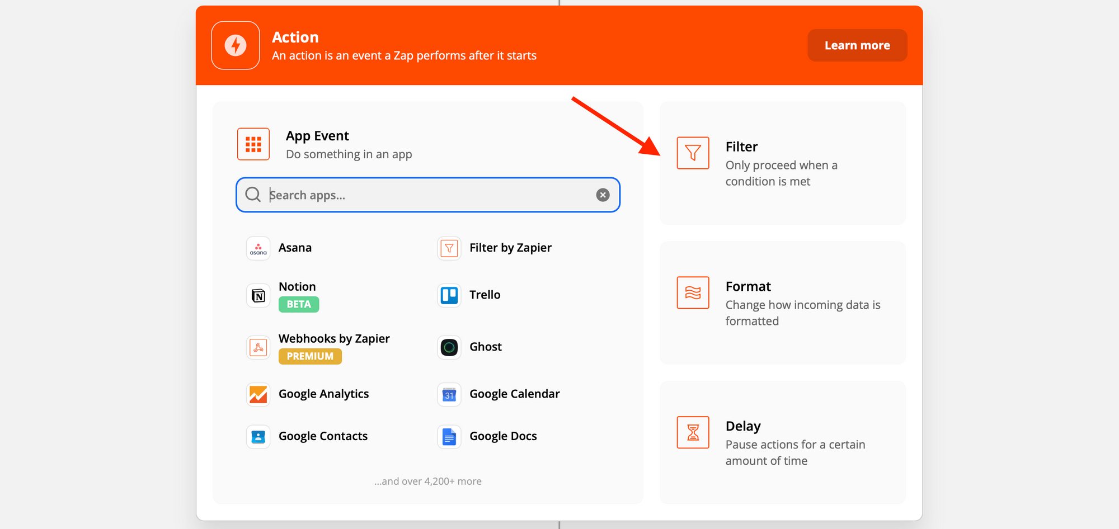This screenshot has width=1119, height=529.
Task: Select the Delay option title
Action: (743, 427)
